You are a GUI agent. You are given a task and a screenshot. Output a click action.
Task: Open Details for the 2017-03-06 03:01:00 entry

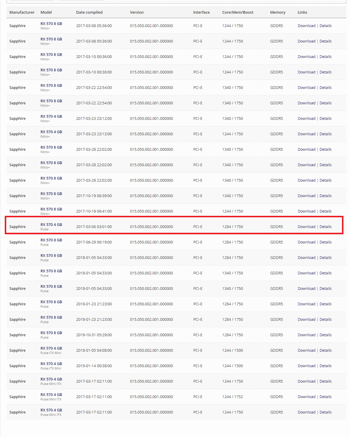tap(325, 227)
